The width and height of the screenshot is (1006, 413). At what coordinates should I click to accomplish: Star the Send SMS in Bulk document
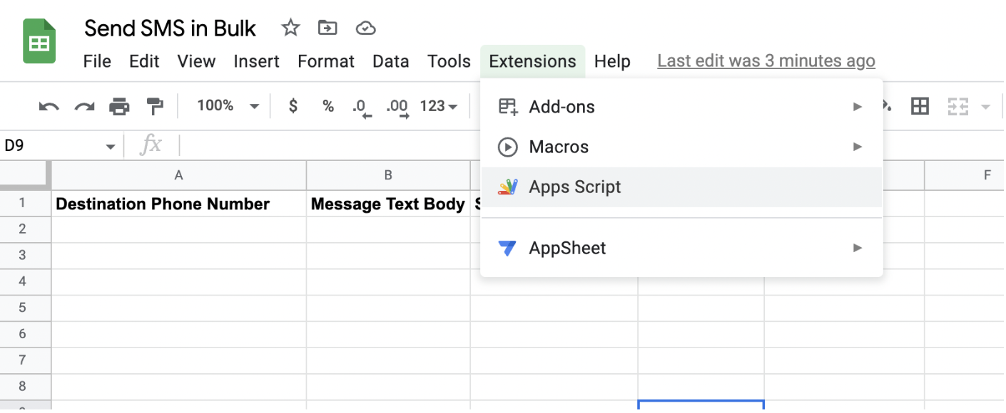[x=290, y=28]
